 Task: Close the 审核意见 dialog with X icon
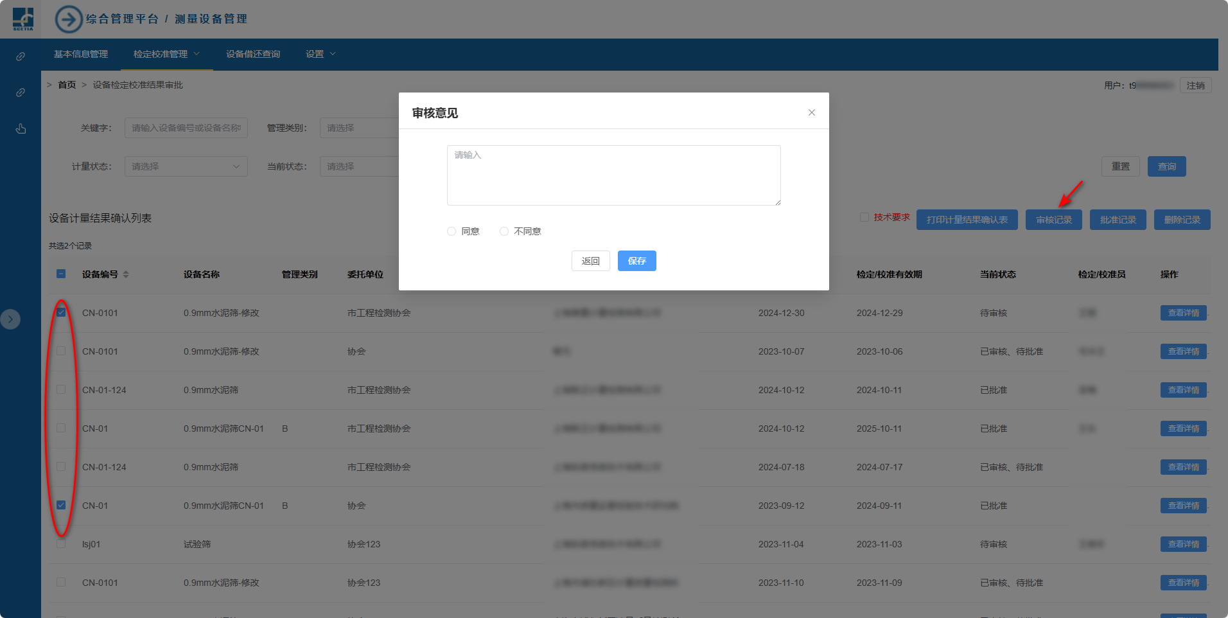[x=811, y=112]
